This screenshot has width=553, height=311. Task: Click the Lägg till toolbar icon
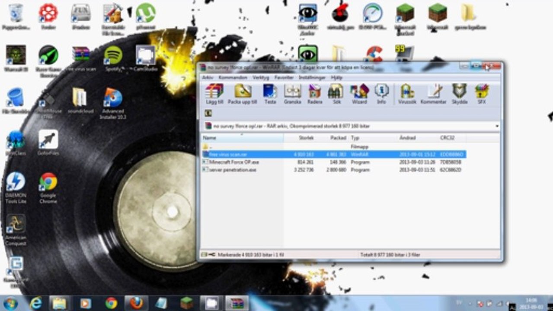(214, 94)
